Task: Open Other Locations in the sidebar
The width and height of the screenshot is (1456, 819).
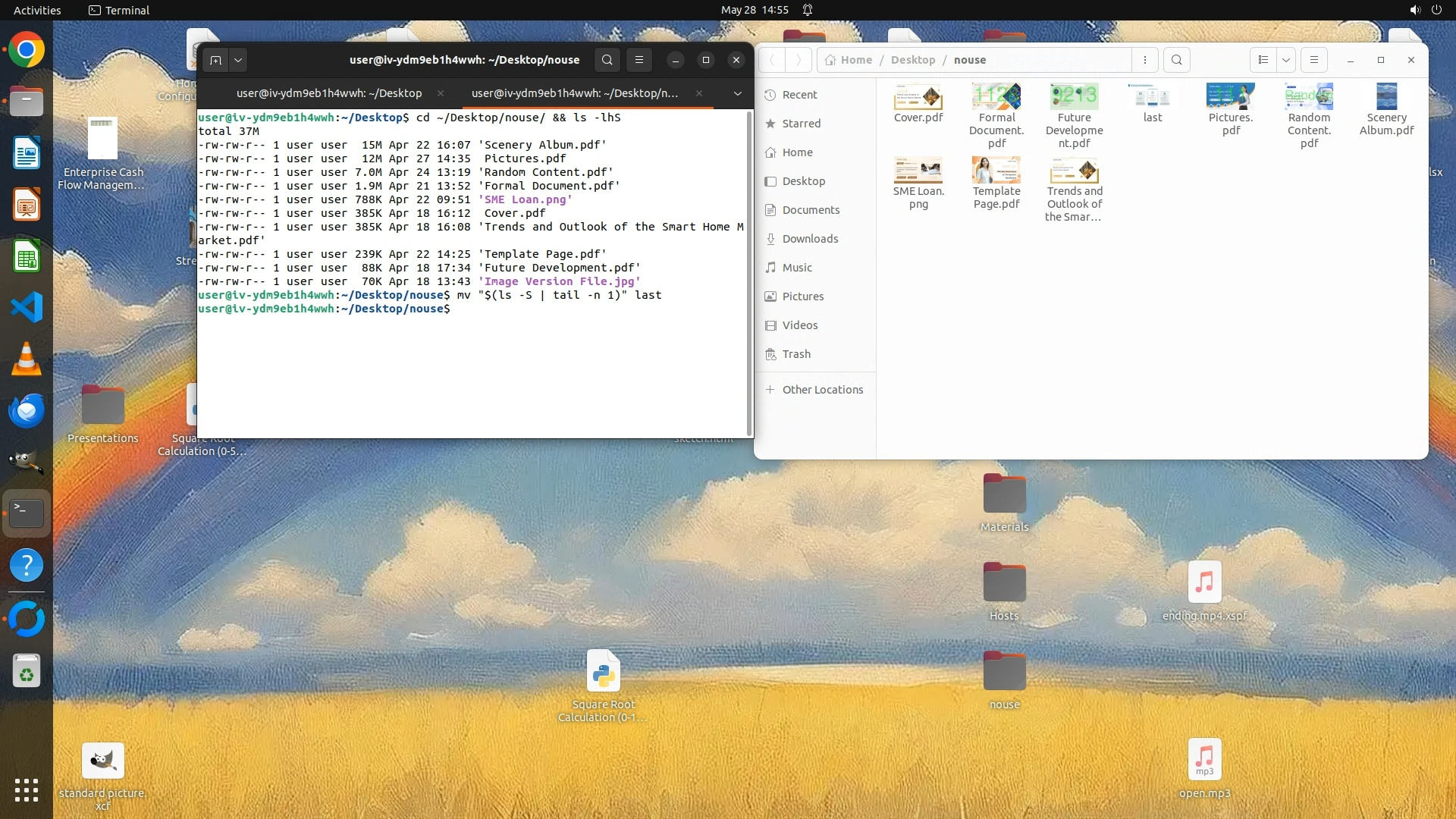Action: pyautogui.click(x=822, y=390)
